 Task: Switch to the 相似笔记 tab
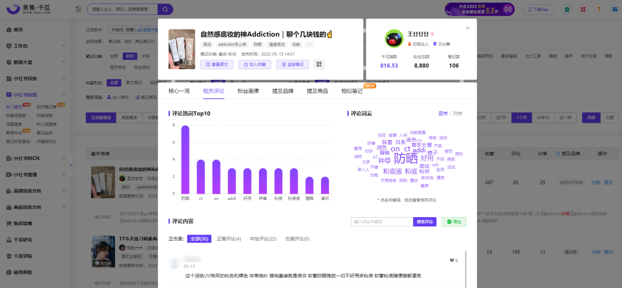[x=352, y=91]
